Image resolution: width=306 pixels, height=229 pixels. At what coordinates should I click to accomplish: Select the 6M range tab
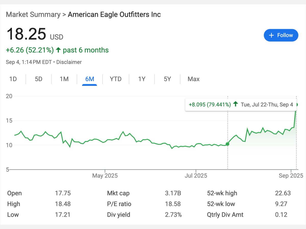[x=90, y=79]
